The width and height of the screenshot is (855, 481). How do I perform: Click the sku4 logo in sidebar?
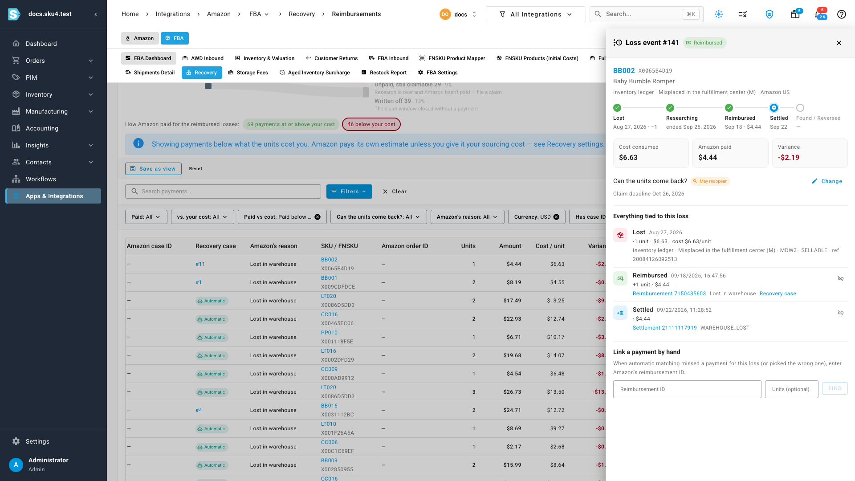tap(14, 14)
